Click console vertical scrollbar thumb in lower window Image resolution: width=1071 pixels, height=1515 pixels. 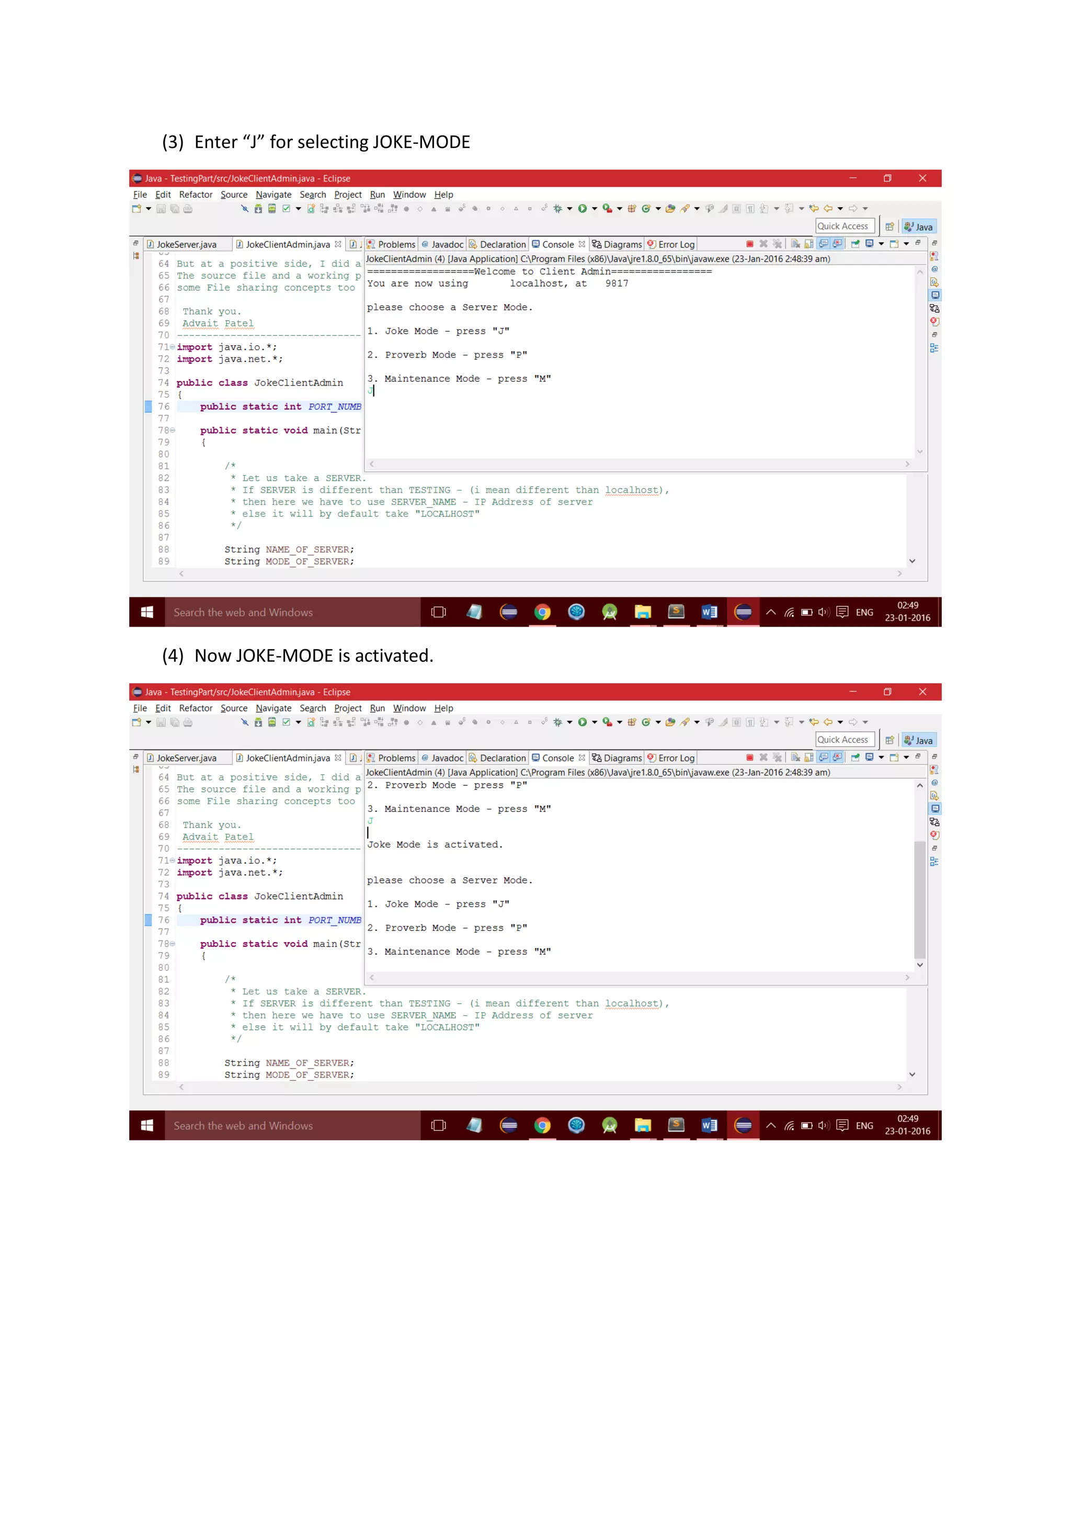point(919,899)
